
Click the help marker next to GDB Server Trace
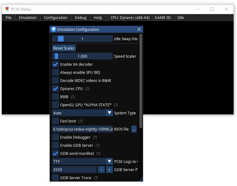point(96,178)
